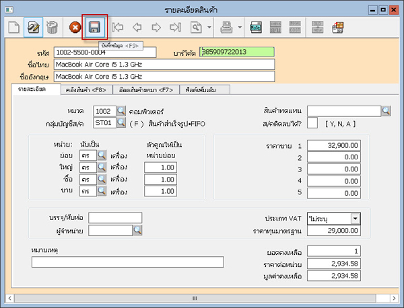The height and width of the screenshot is (308, 404).
Task: Go to first record arrow icon
Action: pos(117,27)
